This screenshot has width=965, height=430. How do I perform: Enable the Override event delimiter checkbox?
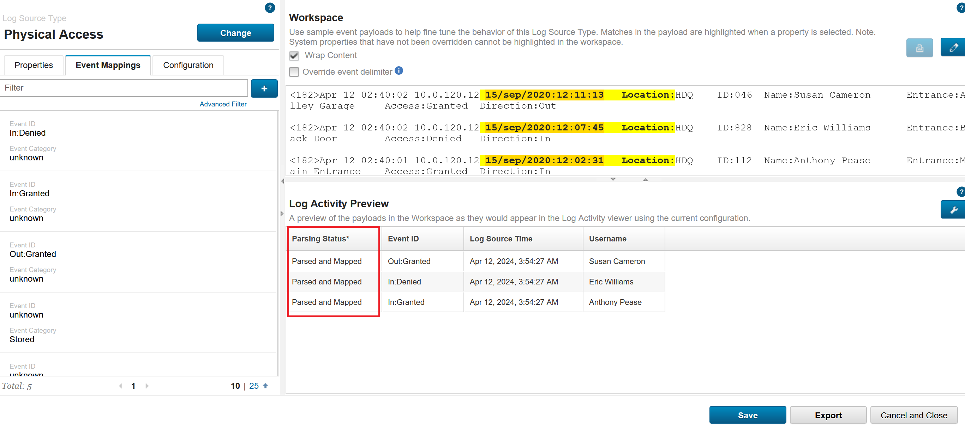coord(294,72)
